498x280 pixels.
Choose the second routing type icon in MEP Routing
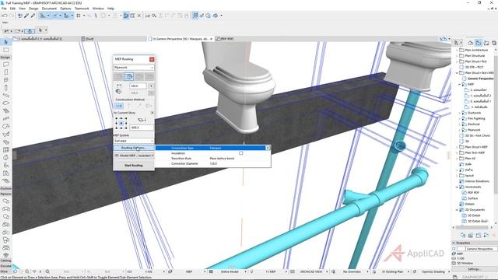(128, 76)
